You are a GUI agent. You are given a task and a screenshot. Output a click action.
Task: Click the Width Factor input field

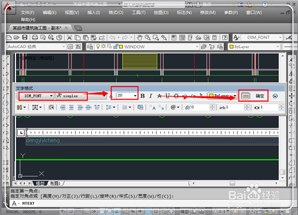[x=269, y=107]
